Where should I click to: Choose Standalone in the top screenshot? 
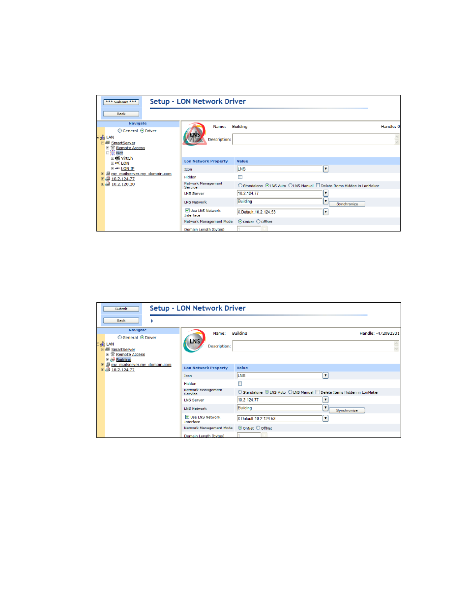[x=240, y=186]
